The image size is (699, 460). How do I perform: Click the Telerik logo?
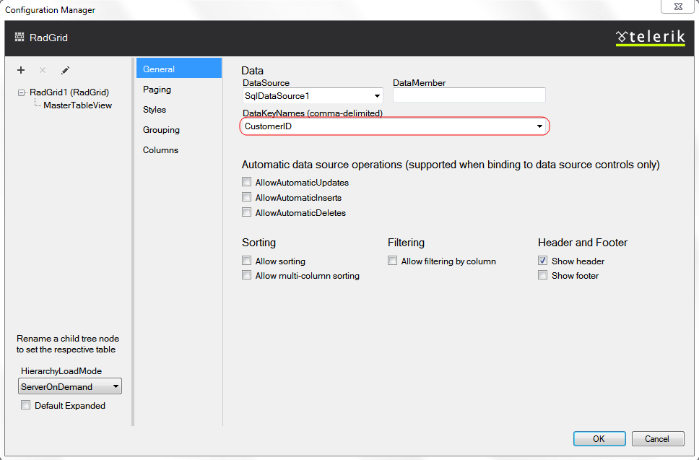click(x=650, y=38)
